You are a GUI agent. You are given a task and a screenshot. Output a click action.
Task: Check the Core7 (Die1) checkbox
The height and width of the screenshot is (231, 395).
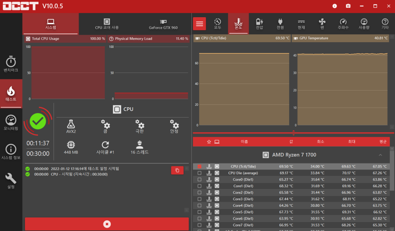coord(200,225)
